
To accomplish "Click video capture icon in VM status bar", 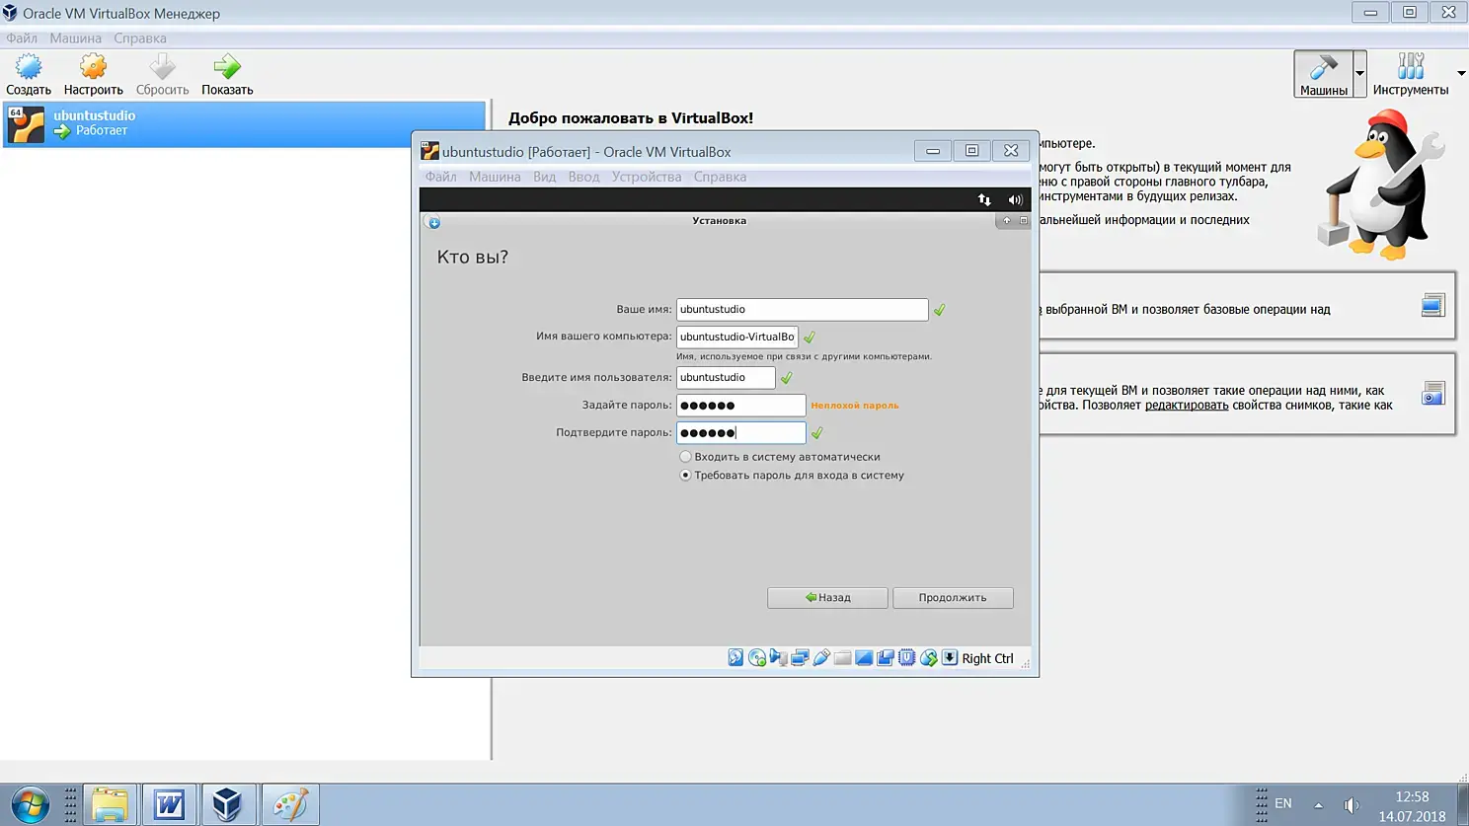I will click(x=886, y=658).
